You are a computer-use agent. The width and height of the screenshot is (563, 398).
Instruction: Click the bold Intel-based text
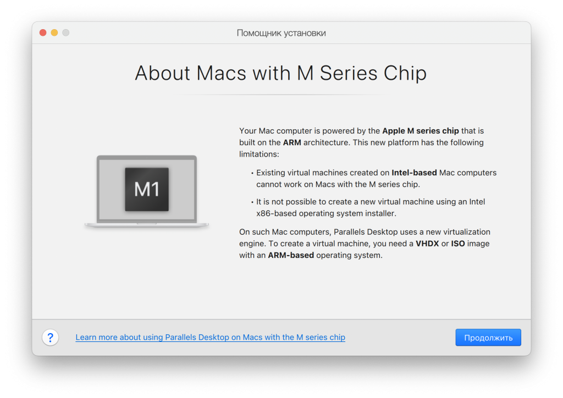(414, 173)
